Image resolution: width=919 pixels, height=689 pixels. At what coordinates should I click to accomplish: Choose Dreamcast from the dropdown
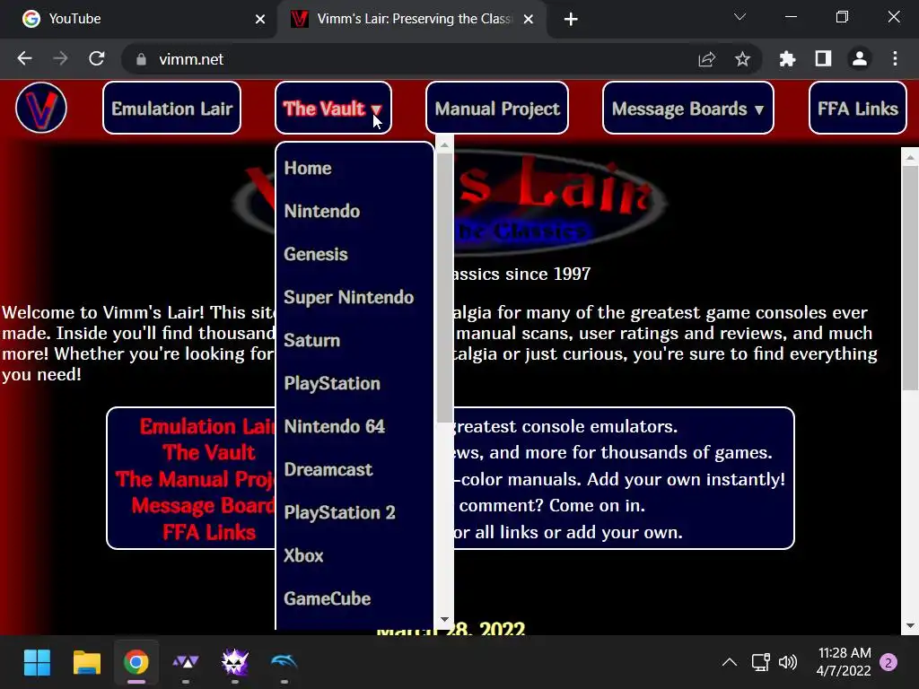pyautogui.click(x=354, y=469)
